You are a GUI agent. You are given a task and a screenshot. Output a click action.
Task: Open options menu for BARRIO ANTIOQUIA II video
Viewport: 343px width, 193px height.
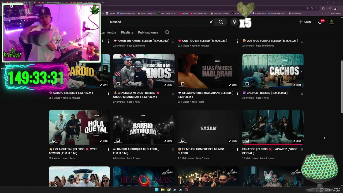173,150
